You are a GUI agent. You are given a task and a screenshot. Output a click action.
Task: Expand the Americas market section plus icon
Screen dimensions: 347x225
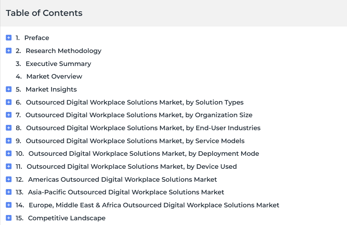tap(9, 179)
